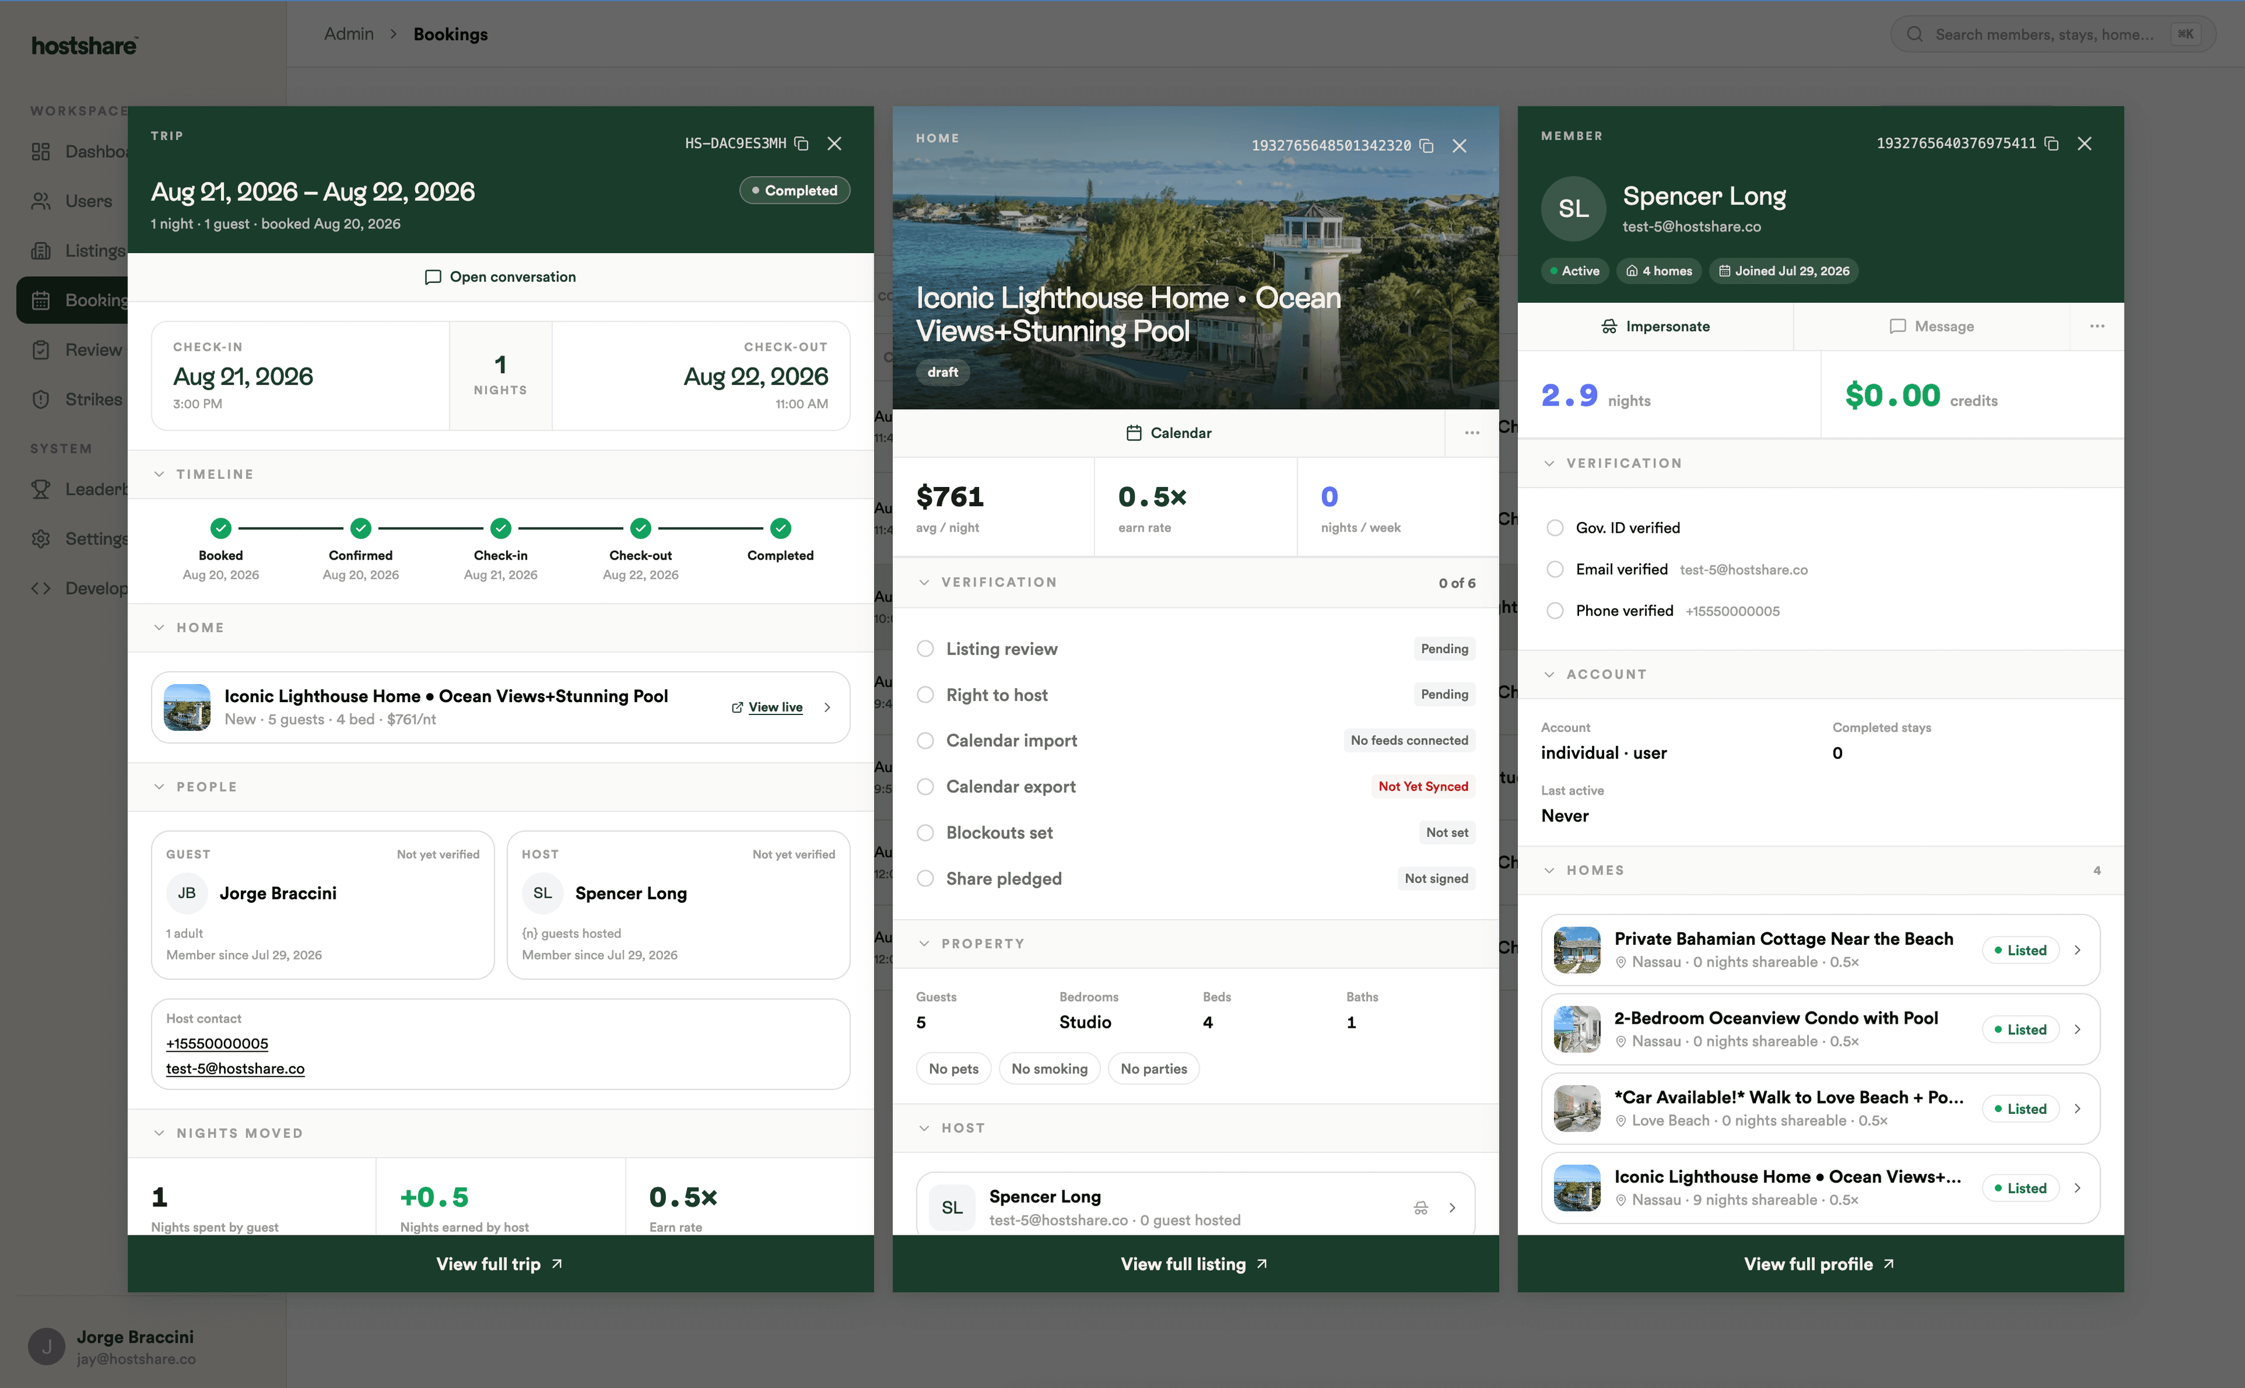2245x1388 pixels.
Task: Click the search magnifier icon
Action: [x=1915, y=34]
